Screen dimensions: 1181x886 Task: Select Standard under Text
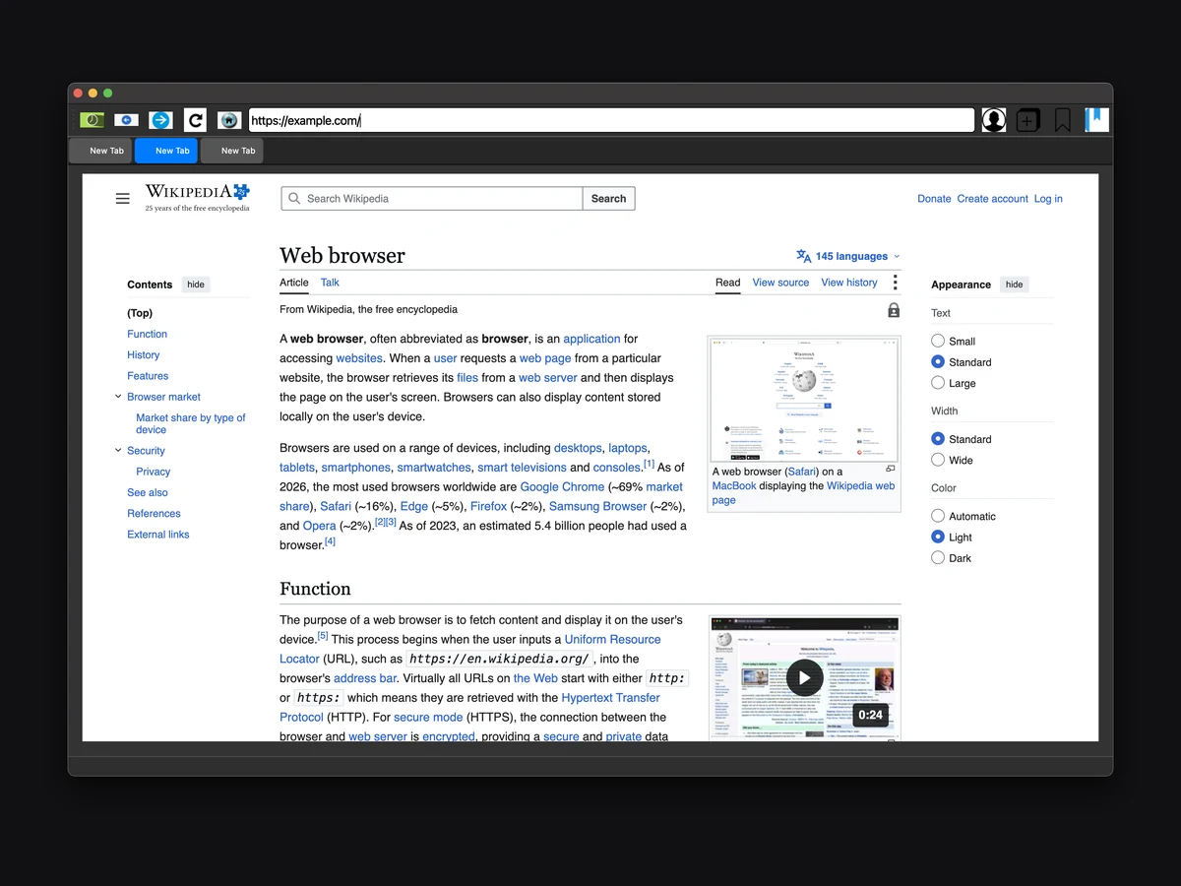pos(938,362)
